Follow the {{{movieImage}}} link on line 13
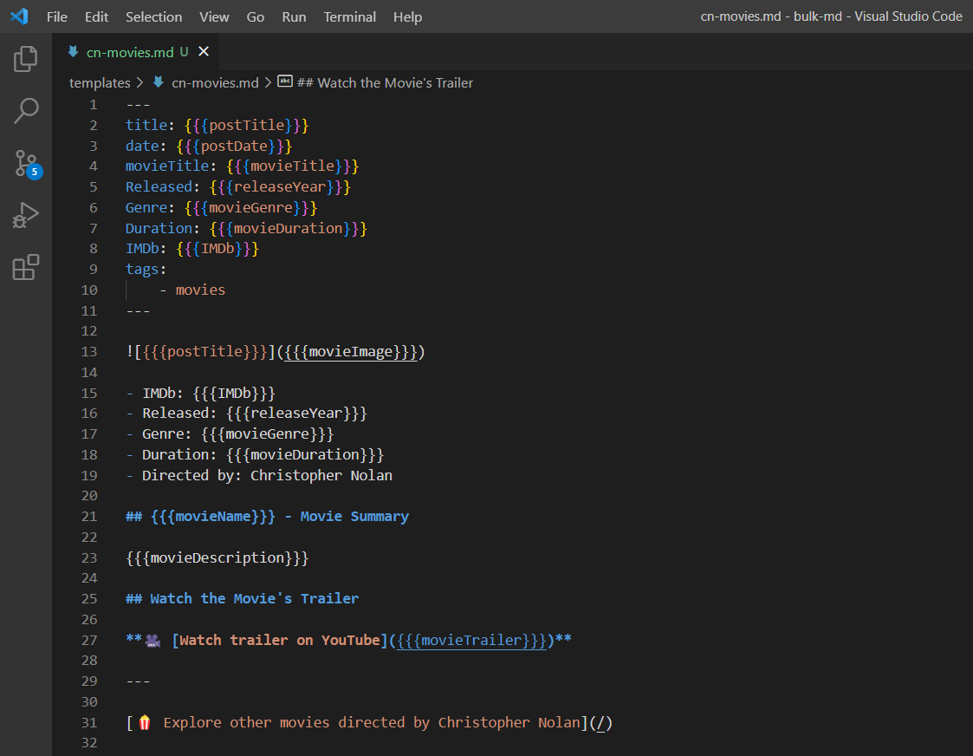 click(x=351, y=352)
